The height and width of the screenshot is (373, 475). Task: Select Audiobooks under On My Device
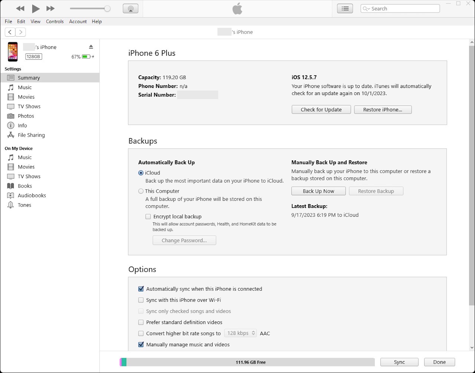(32, 195)
